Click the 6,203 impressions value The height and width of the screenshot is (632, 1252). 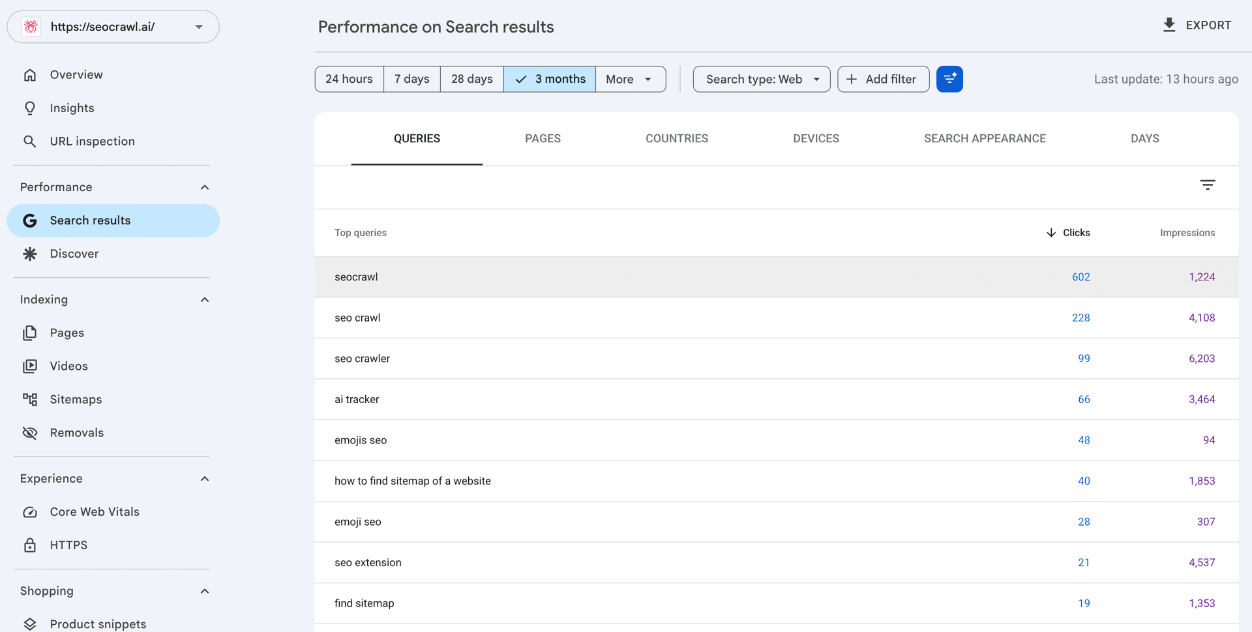click(1202, 359)
